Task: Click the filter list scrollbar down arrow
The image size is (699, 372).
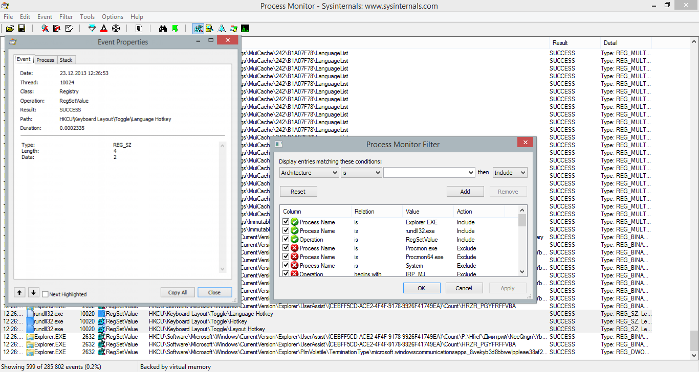Action: pos(522,272)
